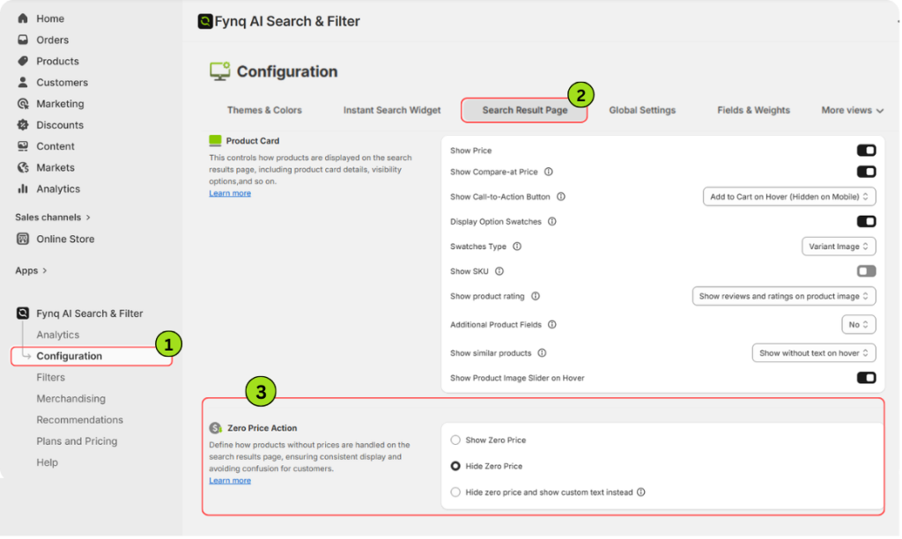The width and height of the screenshot is (902, 539).
Task: Click info icon next to Show SKU
Action: [499, 271]
